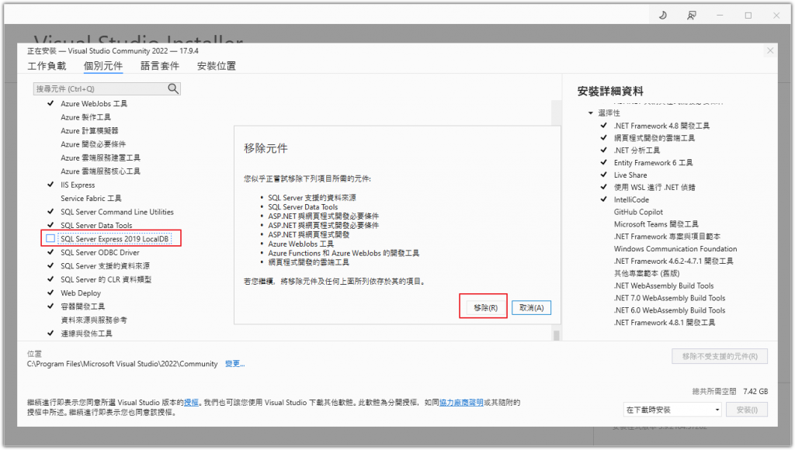Screen dimensions: 795x450
Task: Select .NET 7.0 WebAssembly Build Tools option
Action: [x=670, y=298]
